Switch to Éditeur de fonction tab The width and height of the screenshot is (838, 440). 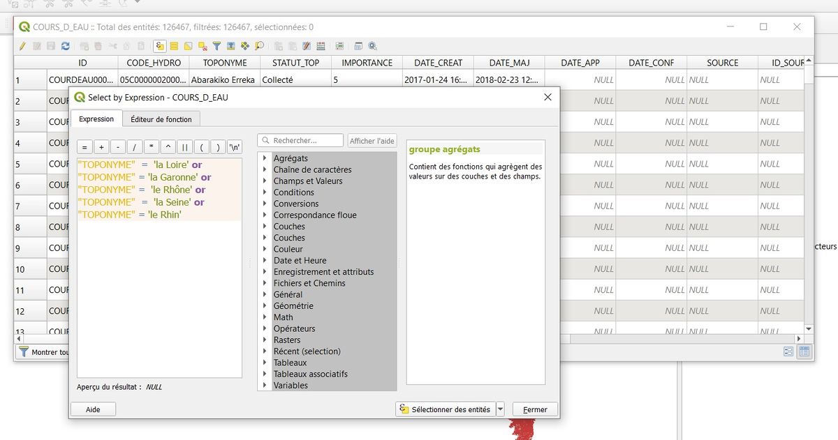point(161,119)
